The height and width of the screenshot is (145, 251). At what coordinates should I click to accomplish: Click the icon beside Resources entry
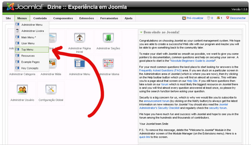(x=17, y=55)
